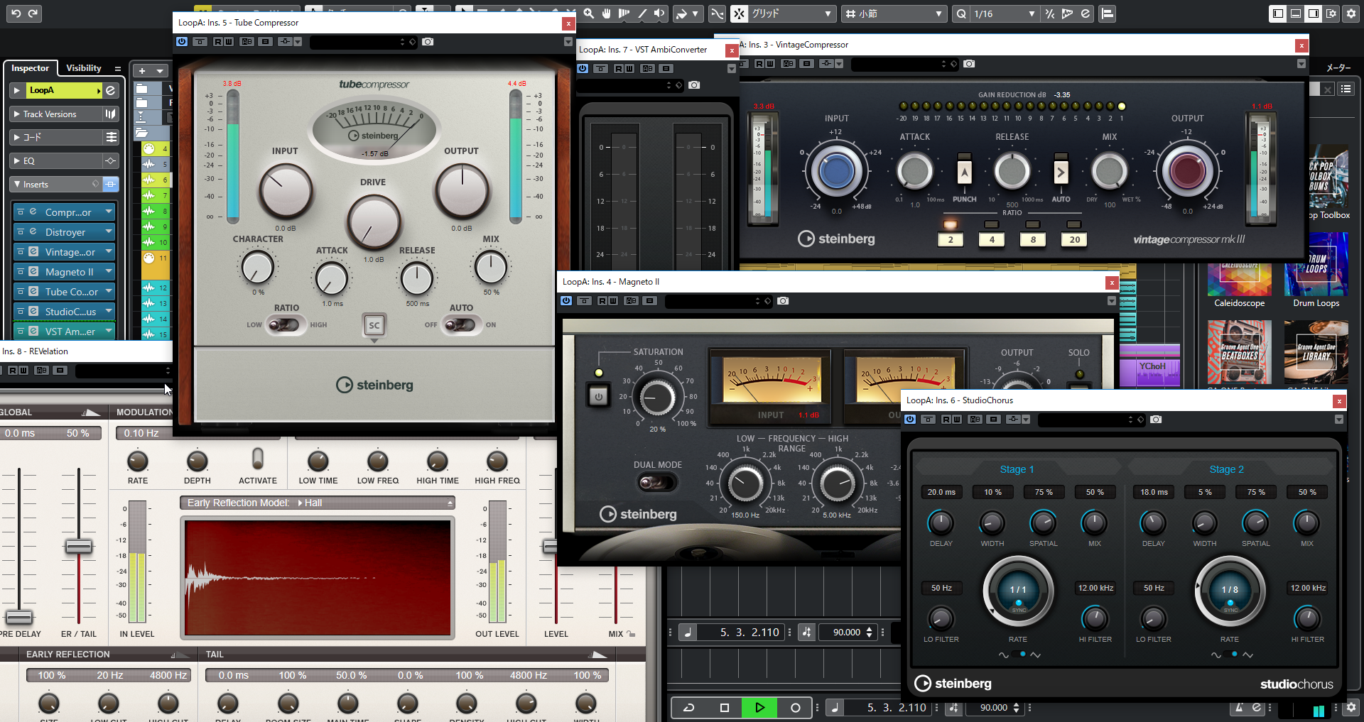Click the REVelation ER / TAIL fader
The width and height of the screenshot is (1364, 722).
point(78,546)
